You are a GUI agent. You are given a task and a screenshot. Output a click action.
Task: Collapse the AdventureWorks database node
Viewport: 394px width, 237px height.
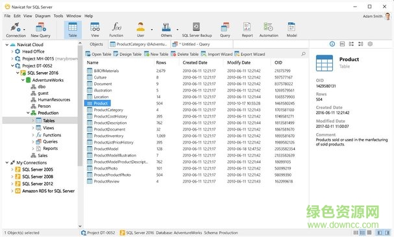23,80
